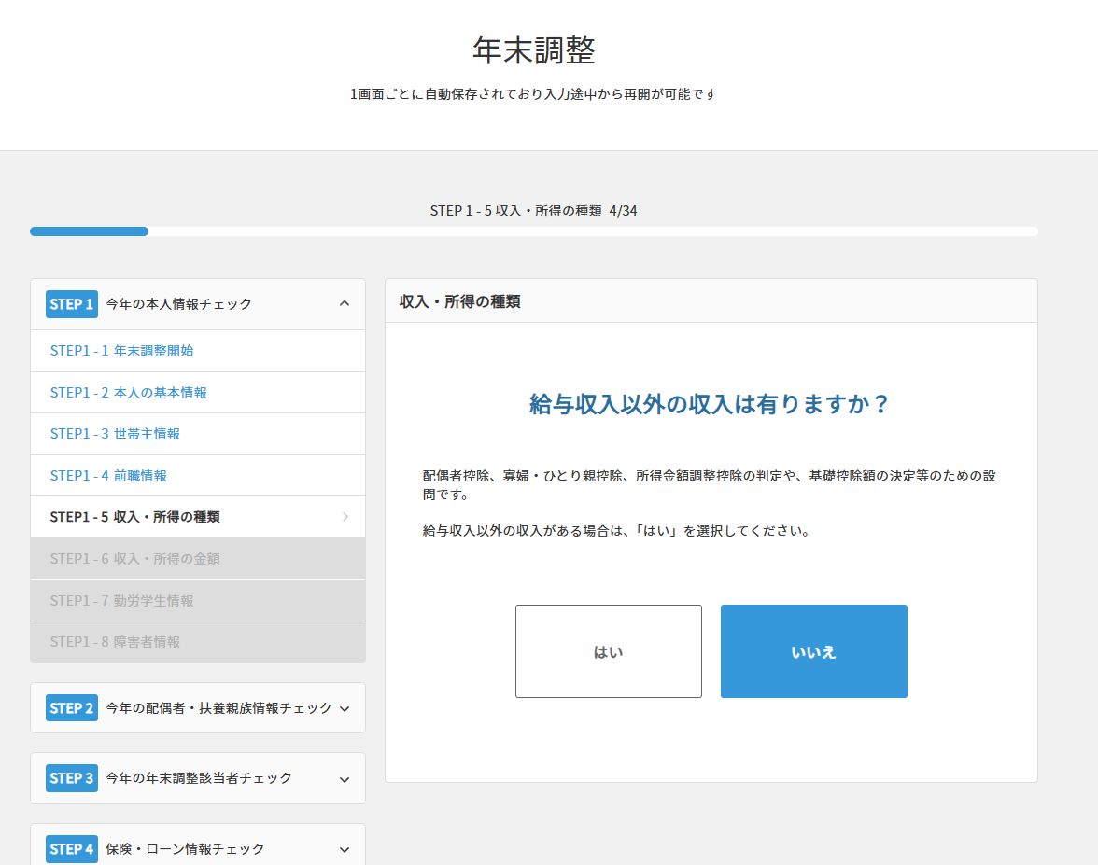Image resolution: width=1098 pixels, height=865 pixels.
Task: Click the blue progress bar
Action: [89, 230]
